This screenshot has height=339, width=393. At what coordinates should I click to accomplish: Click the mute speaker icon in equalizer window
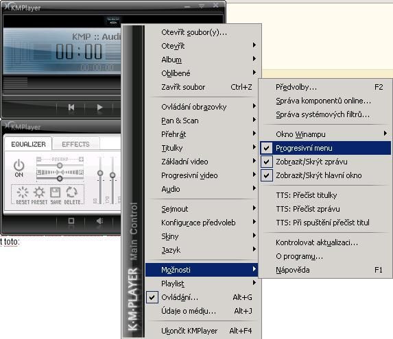[99, 221]
